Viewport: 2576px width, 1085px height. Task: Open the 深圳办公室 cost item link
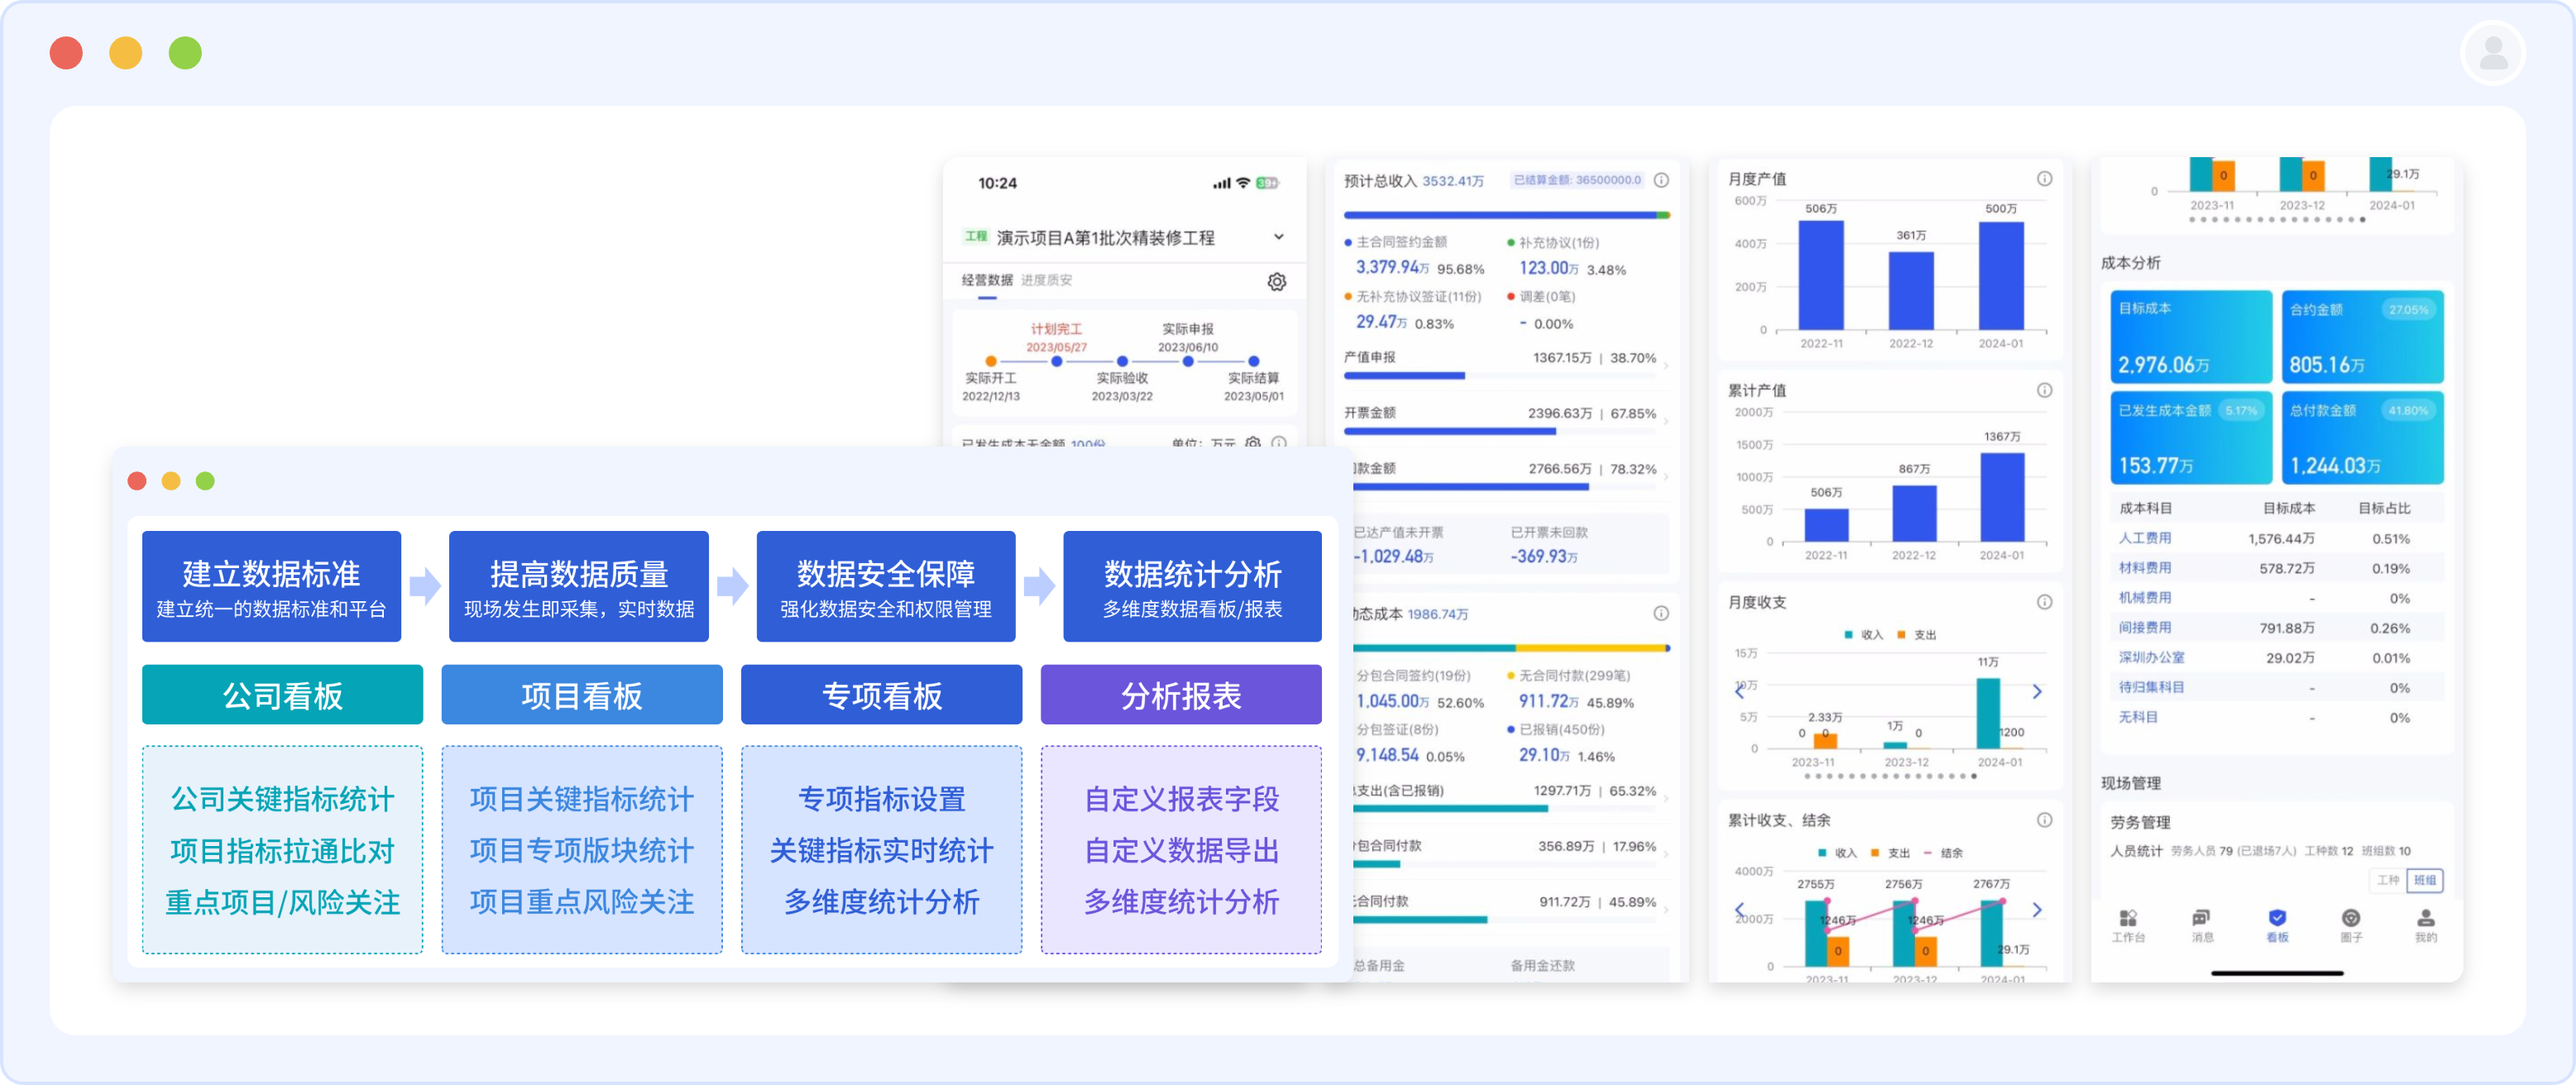(2151, 658)
